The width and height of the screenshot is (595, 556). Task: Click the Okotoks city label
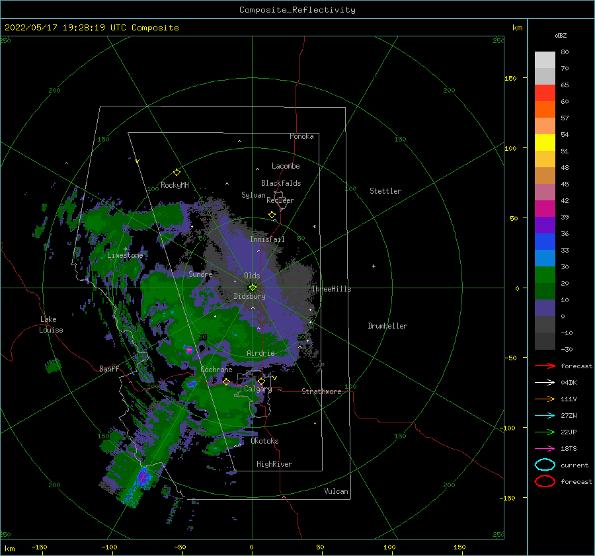(264, 441)
